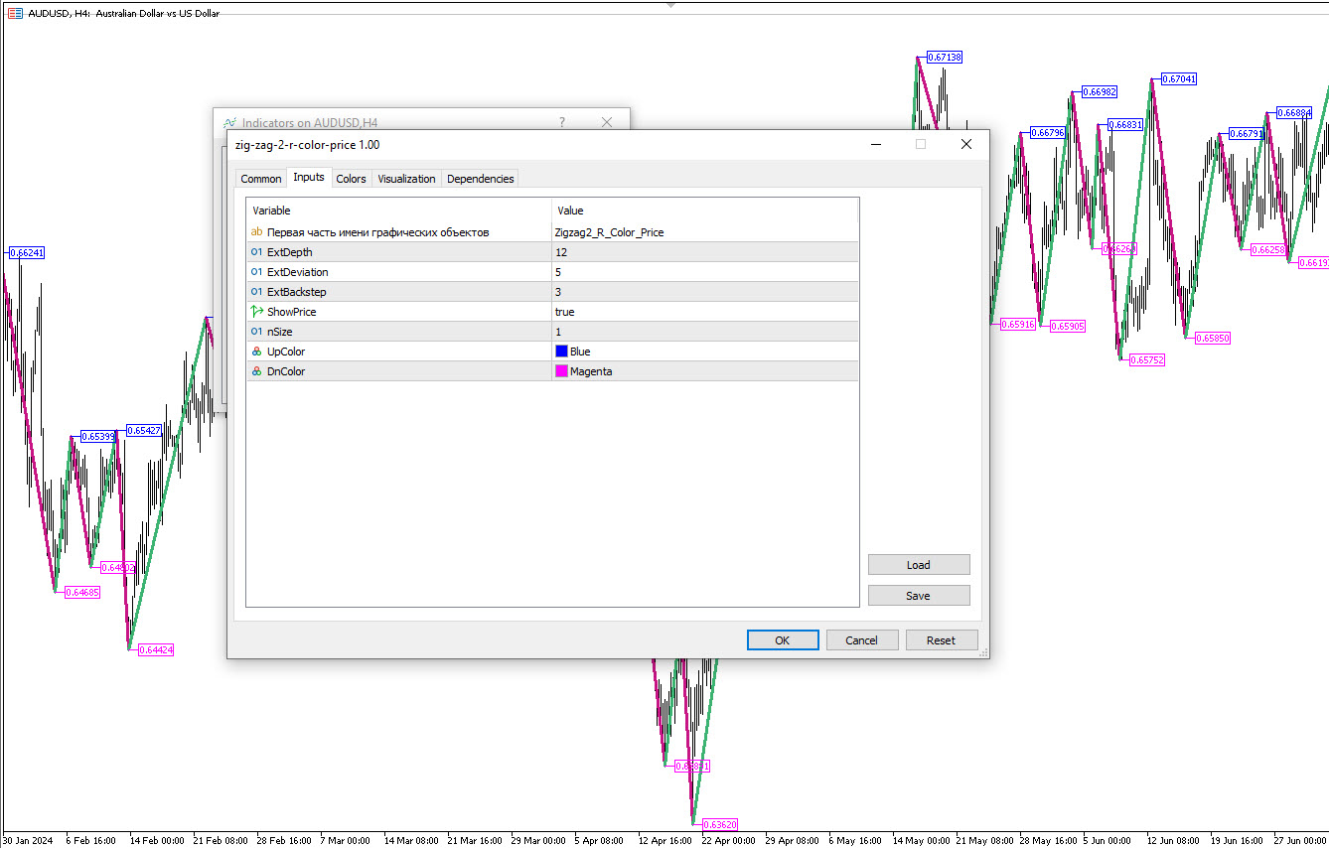Click the ExtDeviation integer type icon
This screenshot has width=1329, height=848.
pos(256,272)
